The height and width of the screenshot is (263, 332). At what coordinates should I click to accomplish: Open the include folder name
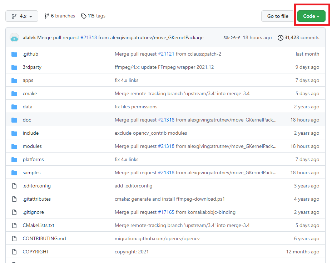[x=31, y=133]
